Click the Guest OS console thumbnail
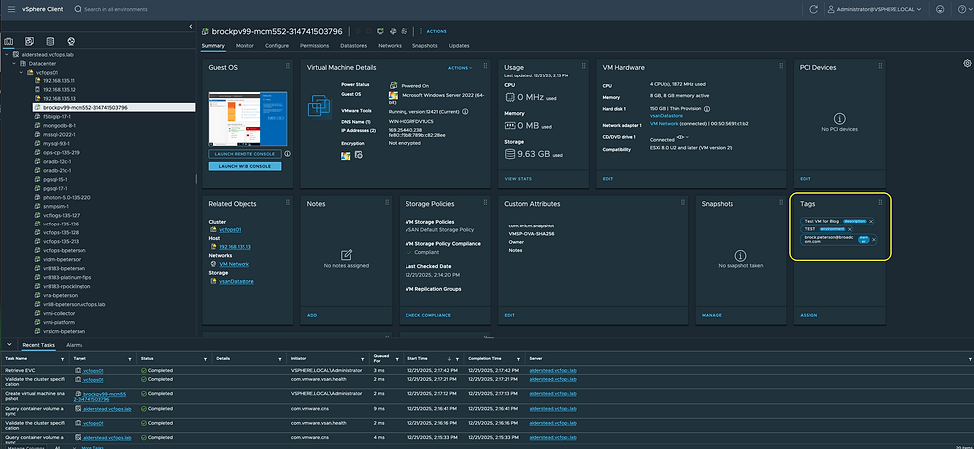The image size is (974, 449). coord(247,119)
